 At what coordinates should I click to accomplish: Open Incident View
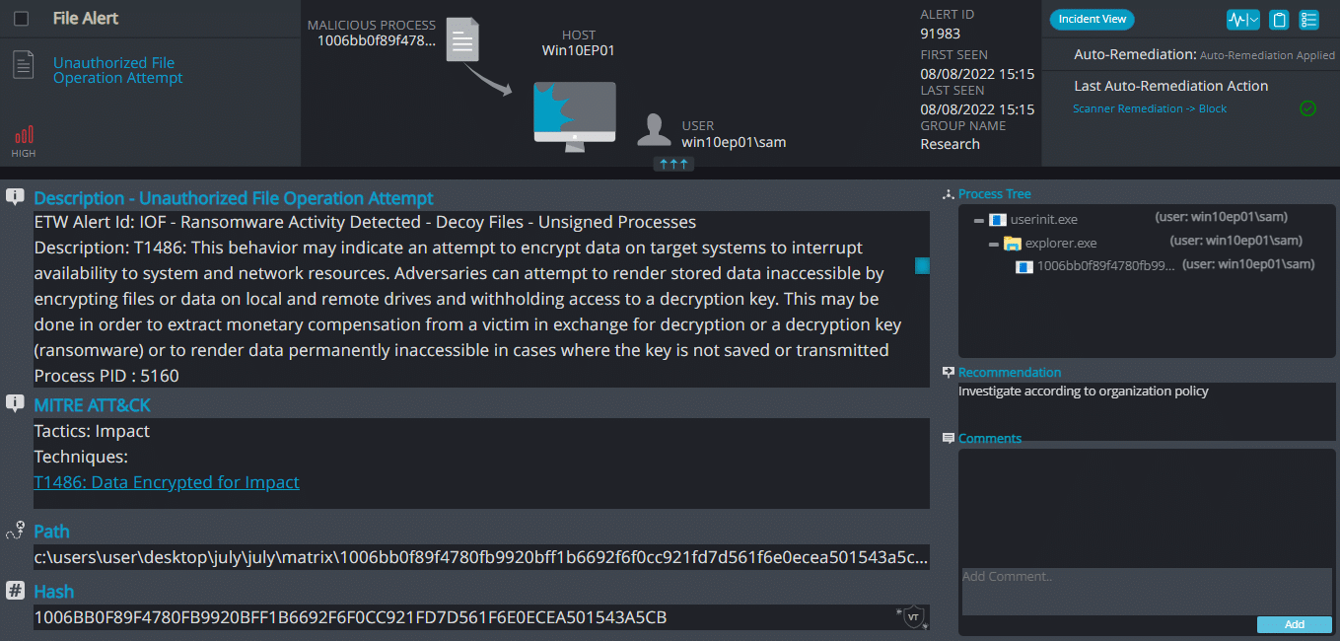click(1092, 19)
